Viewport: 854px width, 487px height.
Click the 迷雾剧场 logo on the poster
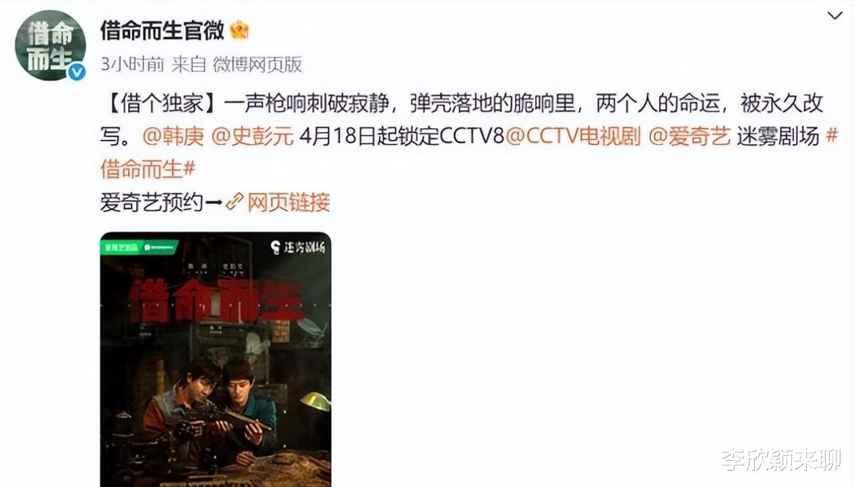pos(298,247)
